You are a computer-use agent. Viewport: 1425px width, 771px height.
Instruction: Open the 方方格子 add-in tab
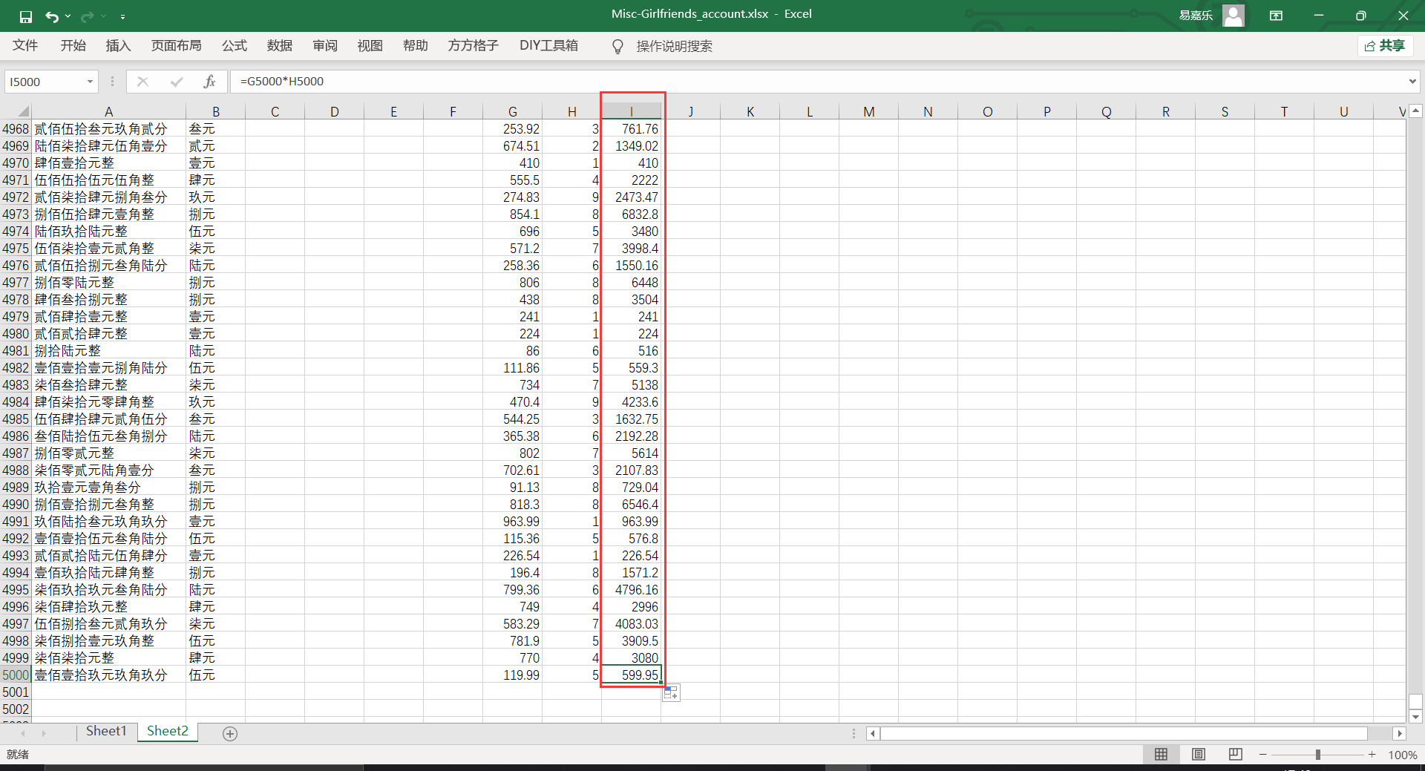473,46
